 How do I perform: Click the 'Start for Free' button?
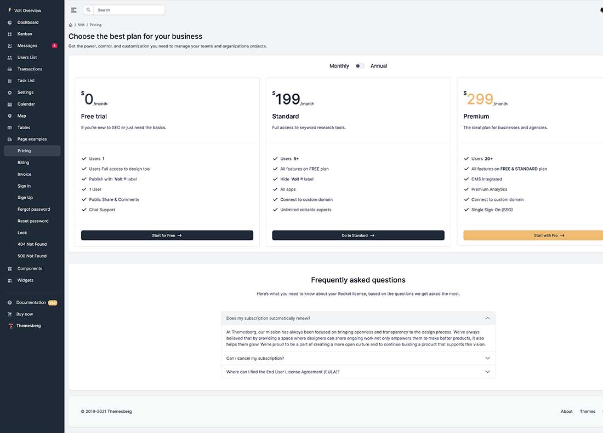pyautogui.click(x=167, y=235)
